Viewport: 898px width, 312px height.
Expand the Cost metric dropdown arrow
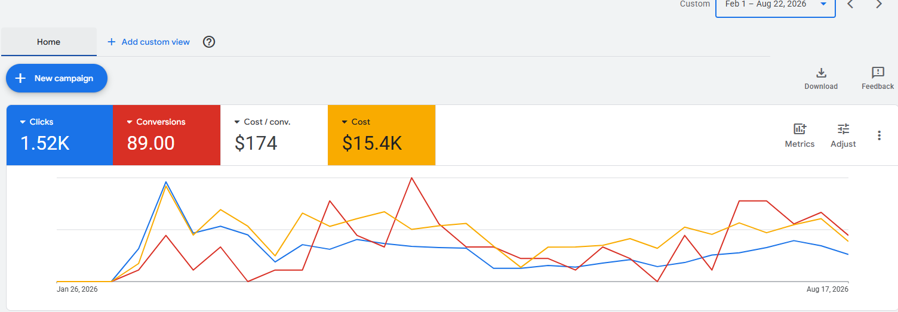coord(345,122)
